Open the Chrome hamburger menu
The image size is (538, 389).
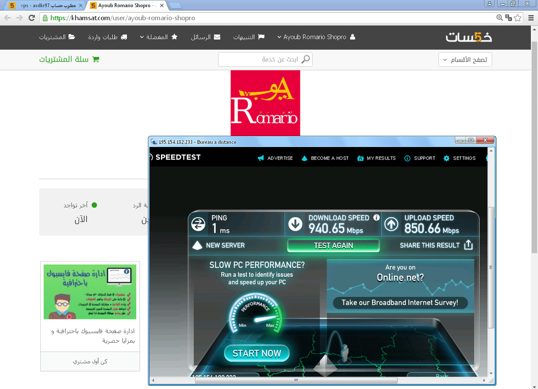(530, 18)
